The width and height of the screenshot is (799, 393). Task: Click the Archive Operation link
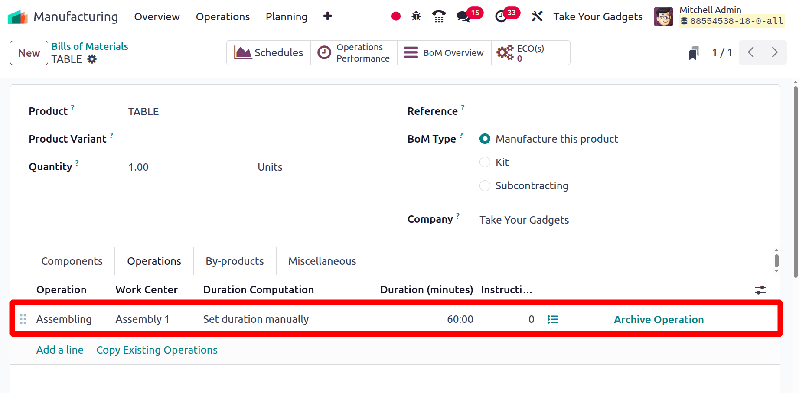pyautogui.click(x=659, y=320)
